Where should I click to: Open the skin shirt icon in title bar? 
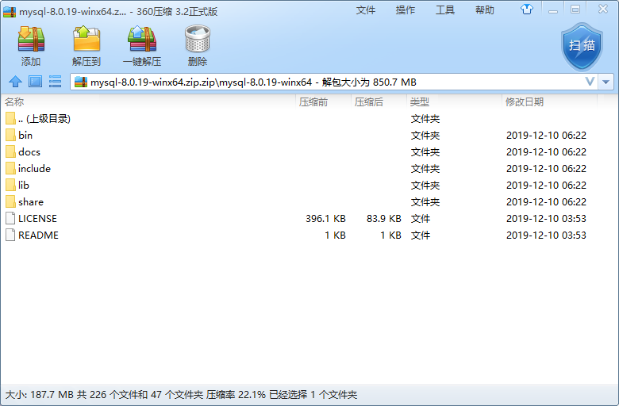coord(527,10)
